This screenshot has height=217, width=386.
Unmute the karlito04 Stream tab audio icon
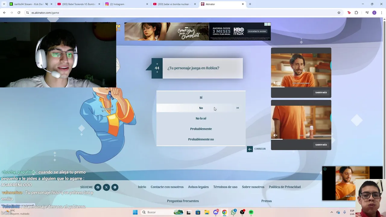46,4
